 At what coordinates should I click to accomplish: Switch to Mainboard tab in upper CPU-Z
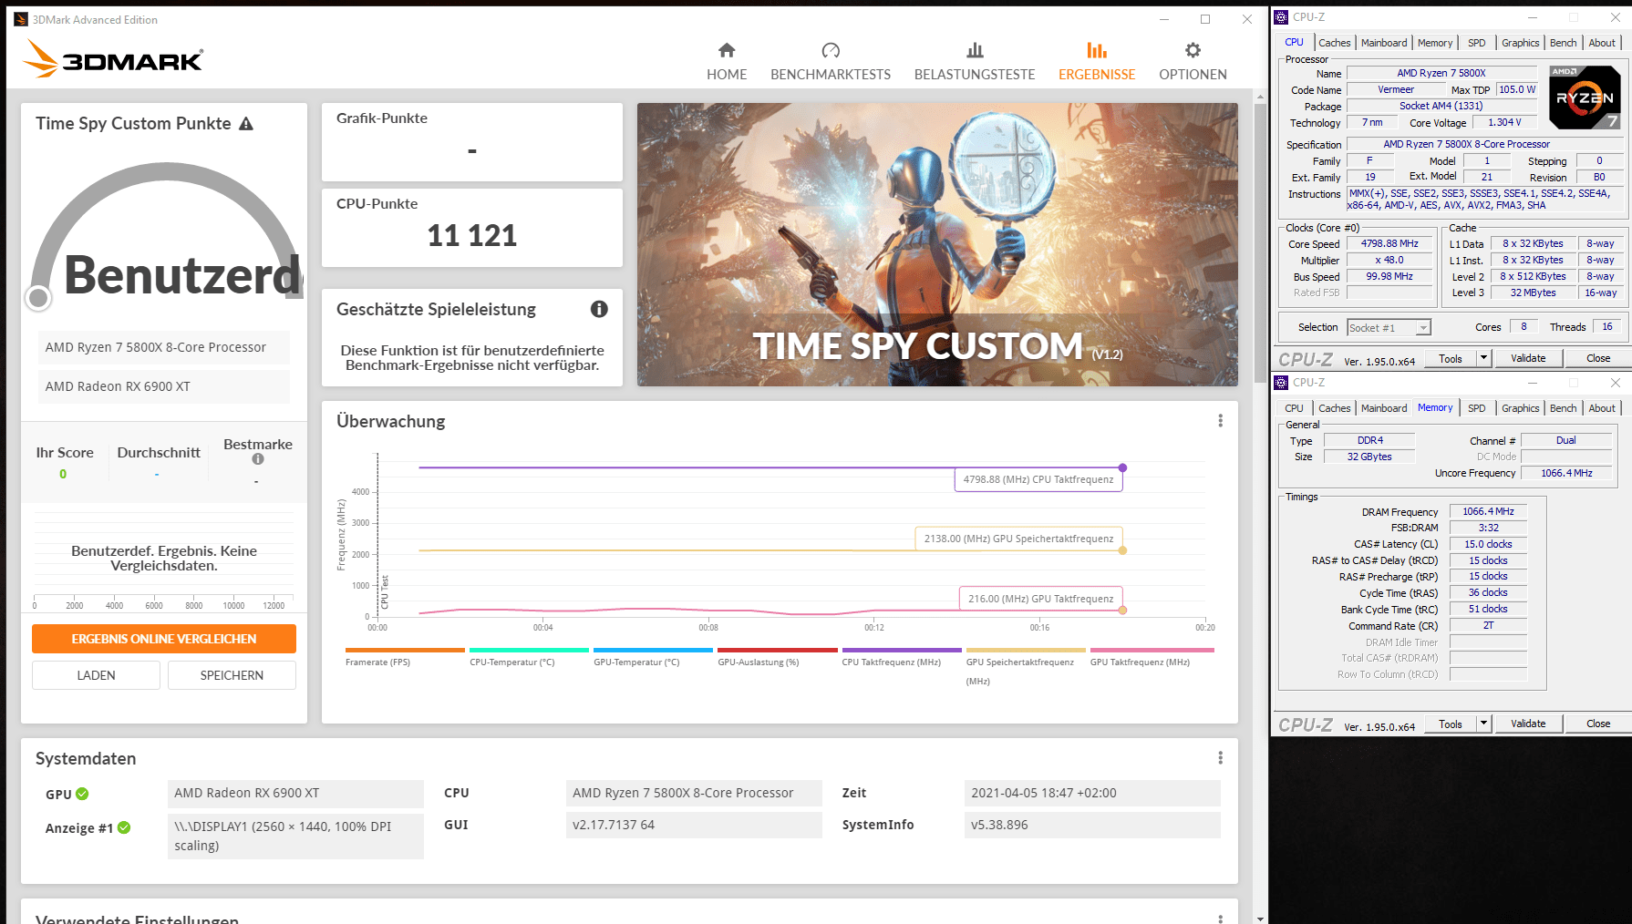click(x=1383, y=43)
